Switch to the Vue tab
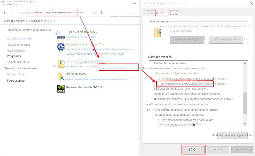Viewport: 255px width, 156px height. [x=160, y=13]
